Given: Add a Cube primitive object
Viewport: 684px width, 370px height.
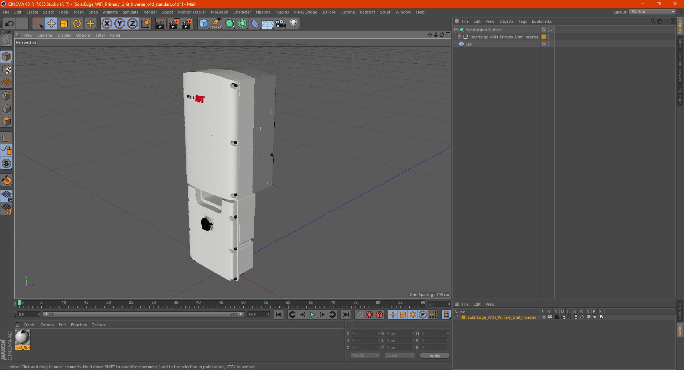Looking at the screenshot, I should tap(203, 24).
